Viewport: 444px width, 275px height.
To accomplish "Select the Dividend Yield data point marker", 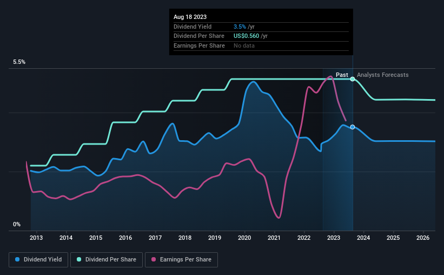I will pos(353,127).
